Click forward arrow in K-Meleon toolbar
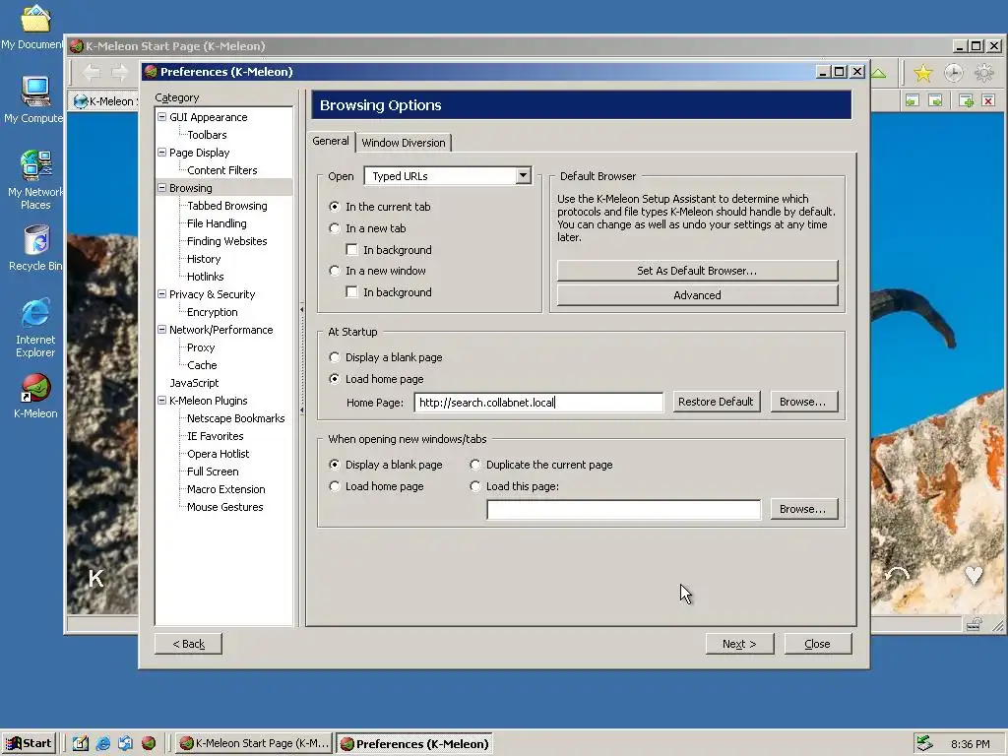The width and height of the screenshot is (1008, 756). coord(119,72)
